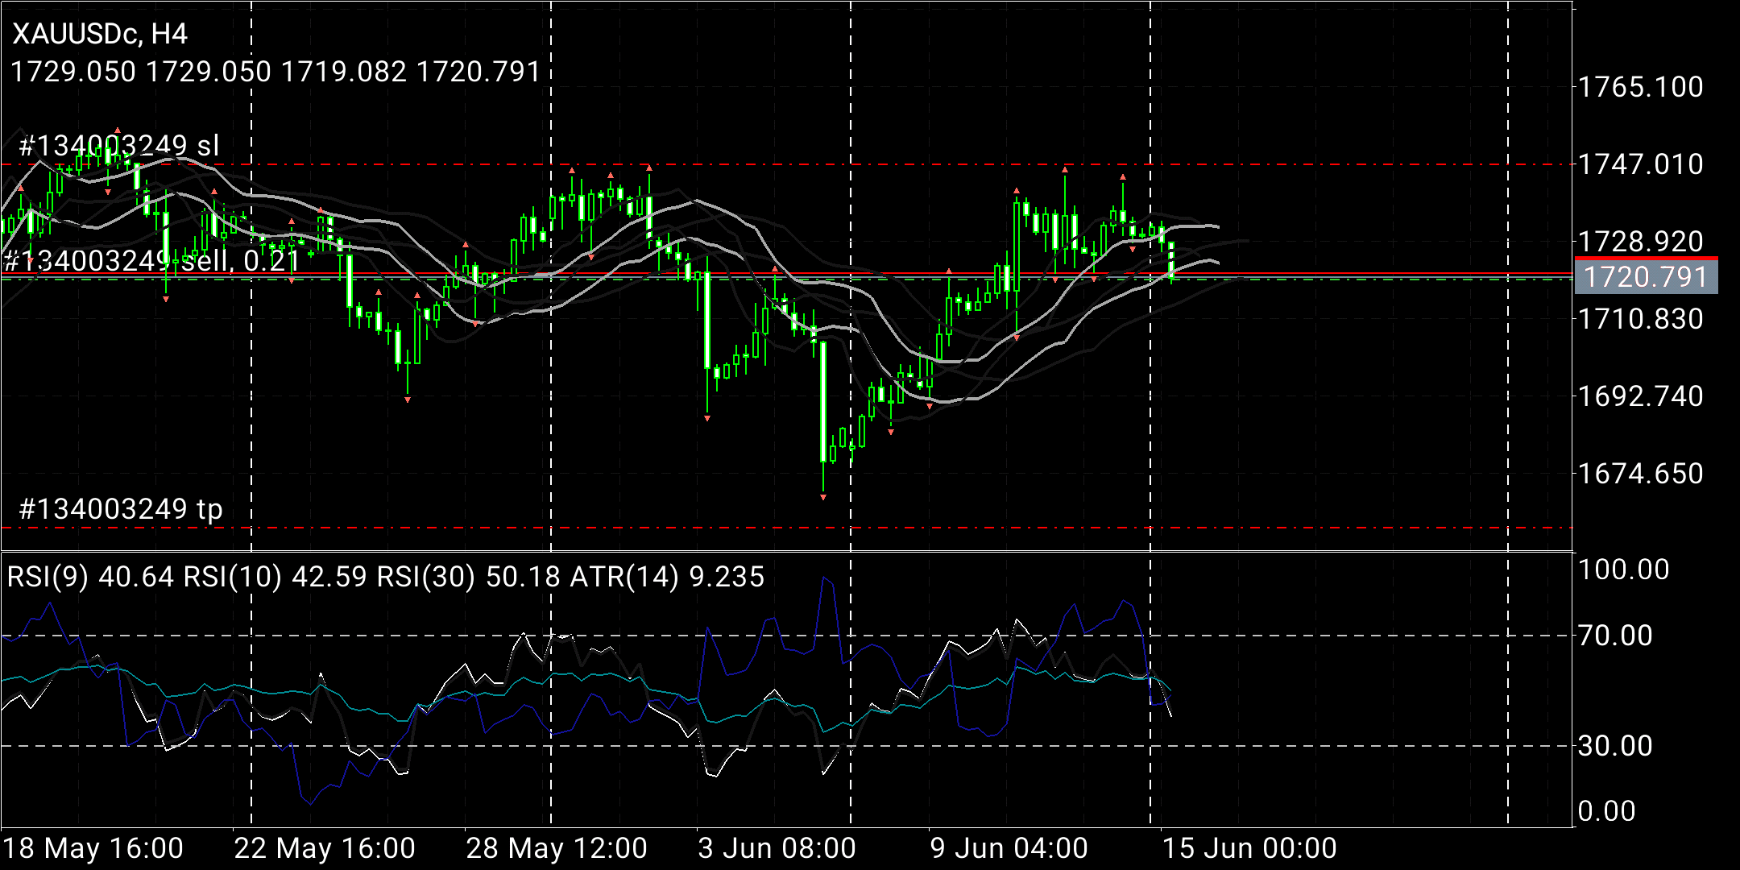1740x870 pixels.
Task: Select the #134003249 tp take-profit label
Action: pos(121,509)
